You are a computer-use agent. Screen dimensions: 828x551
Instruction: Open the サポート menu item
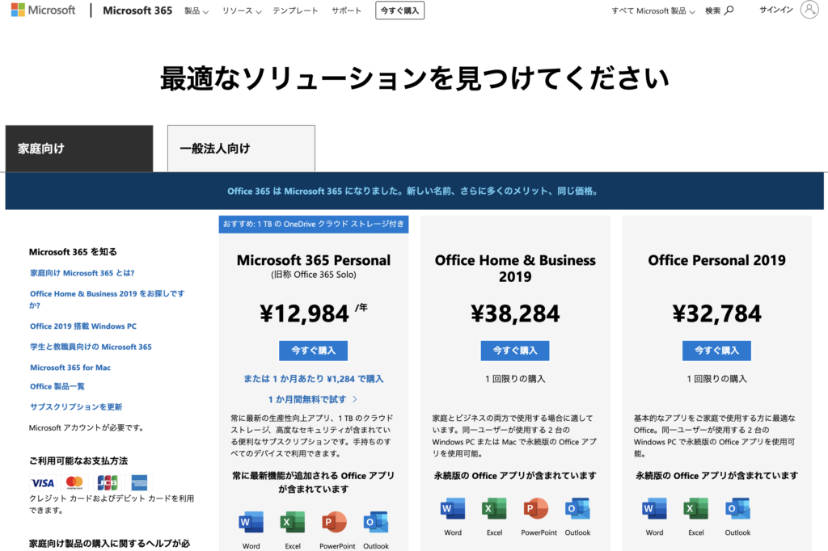[x=346, y=11]
